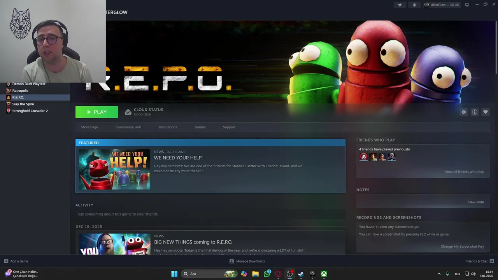Viewport: 498px width, 280px height.
Task: Open 'BIG NEW THINGS coming to R.E.P.O.' news
Action: [x=193, y=242]
